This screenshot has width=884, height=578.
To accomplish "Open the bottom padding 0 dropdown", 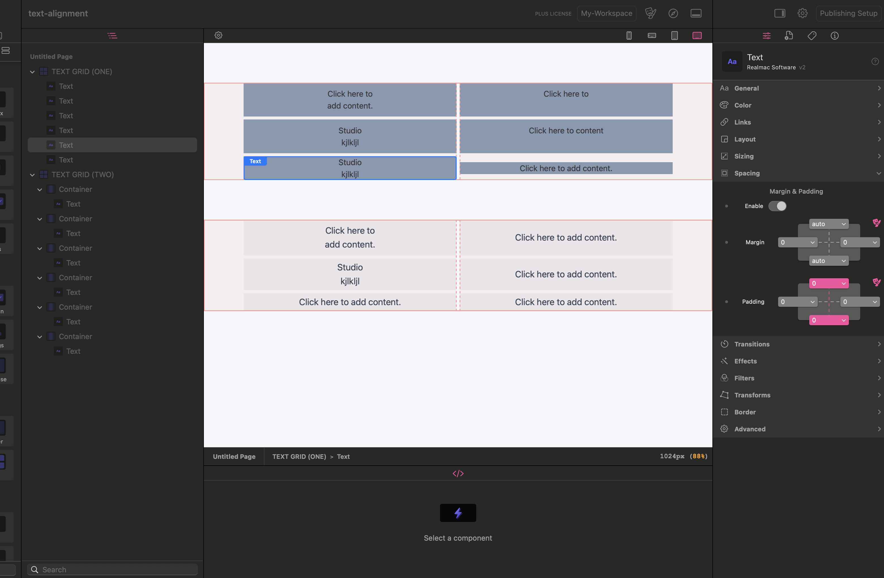I will (829, 320).
